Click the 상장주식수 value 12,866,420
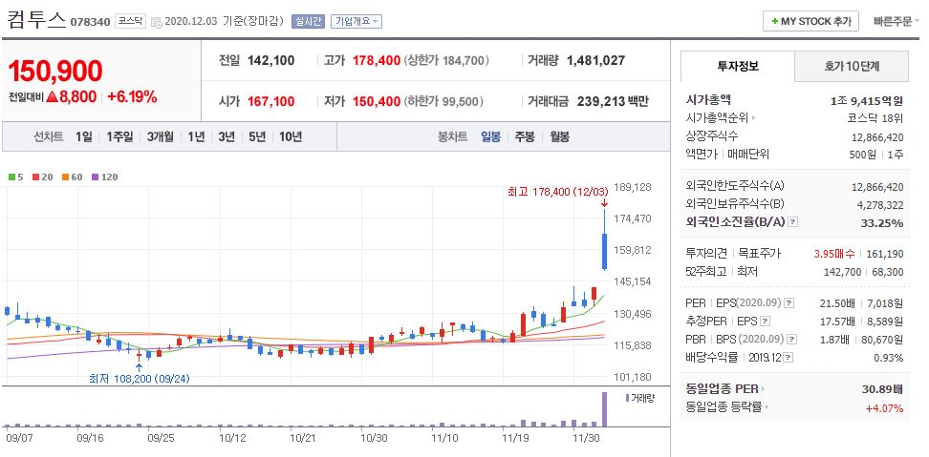 (877, 136)
